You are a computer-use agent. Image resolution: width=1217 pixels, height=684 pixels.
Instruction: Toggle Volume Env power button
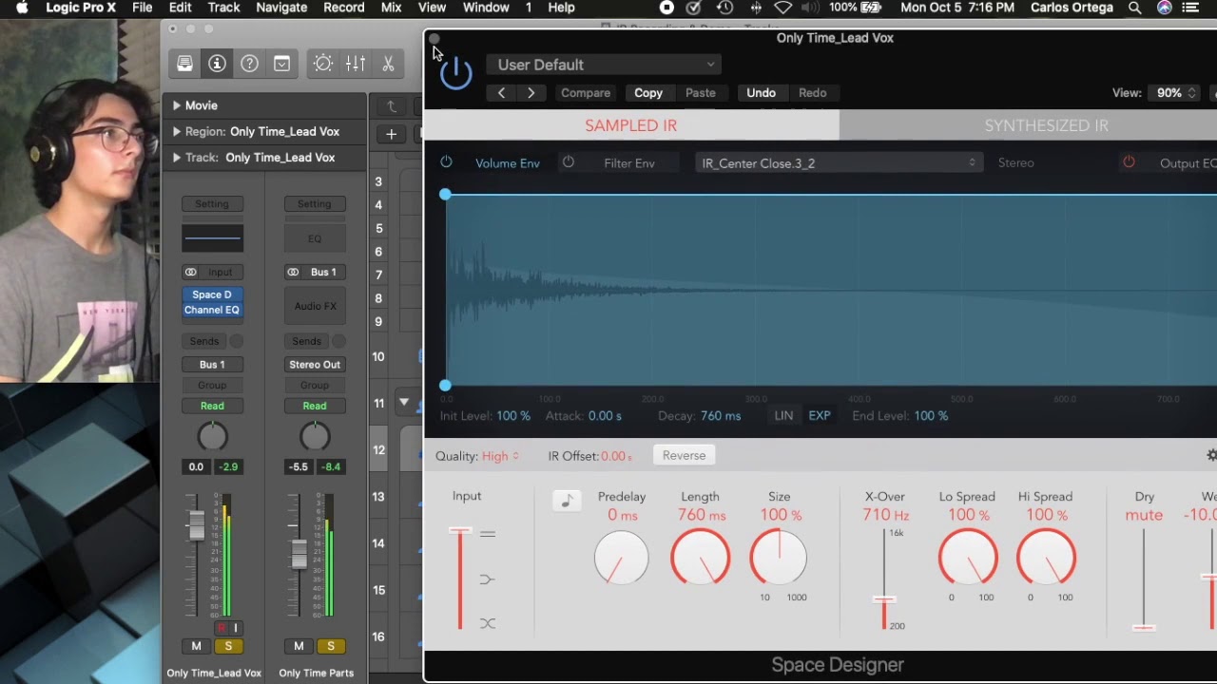[x=446, y=162]
